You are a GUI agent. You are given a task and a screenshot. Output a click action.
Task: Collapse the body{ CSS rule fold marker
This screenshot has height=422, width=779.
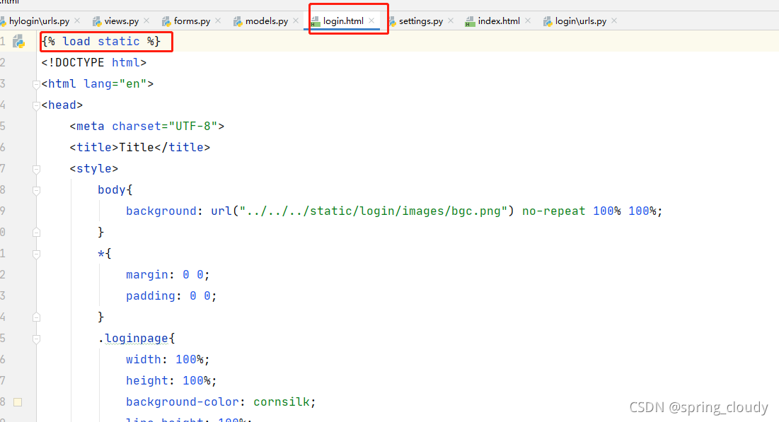pyautogui.click(x=36, y=190)
